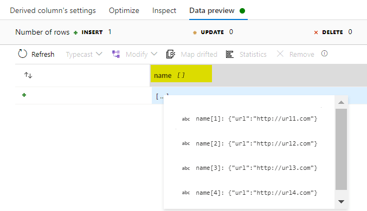367x211 pixels.
Task: Click the collapsed array cell value
Action: tap(162, 96)
